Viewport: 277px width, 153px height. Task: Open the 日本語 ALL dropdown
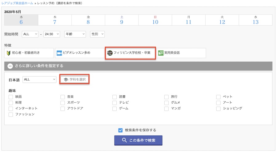(39, 79)
